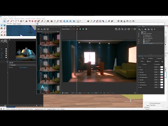Click the fourth icon in VFB History toolbar

(x=48, y=29)
